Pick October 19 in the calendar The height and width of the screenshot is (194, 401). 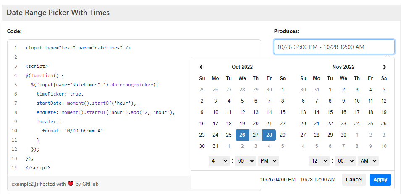point(242,124)
